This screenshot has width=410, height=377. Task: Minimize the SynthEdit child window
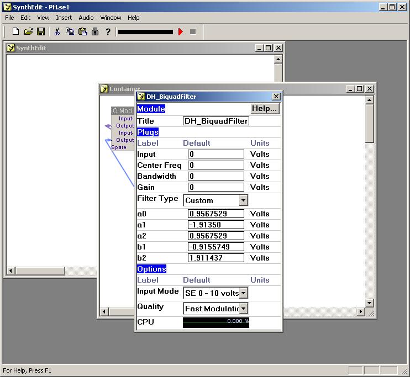click(259, 48)
